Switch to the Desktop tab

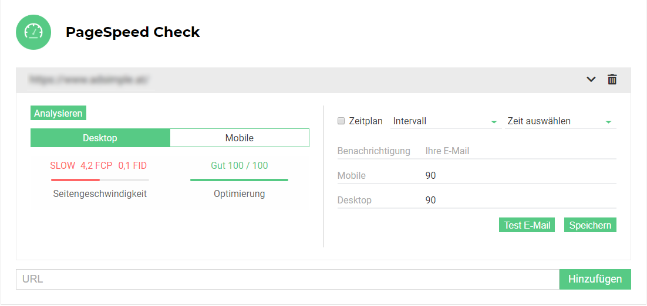[100, 138]
